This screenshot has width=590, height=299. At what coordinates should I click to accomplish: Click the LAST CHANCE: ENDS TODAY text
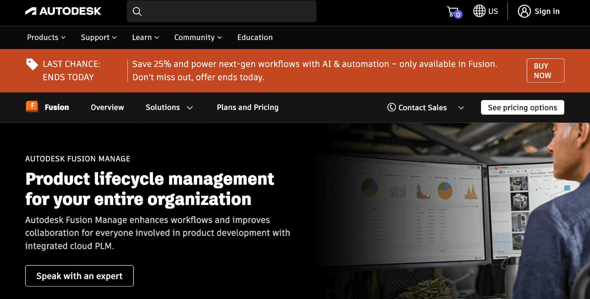tap(72, 70)
